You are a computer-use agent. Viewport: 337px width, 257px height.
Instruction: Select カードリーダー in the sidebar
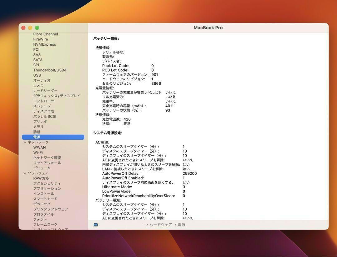(x=45, y=91)
